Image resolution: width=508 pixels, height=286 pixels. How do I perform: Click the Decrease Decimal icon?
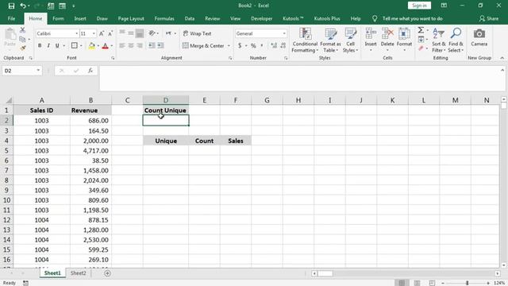point(283,46)
